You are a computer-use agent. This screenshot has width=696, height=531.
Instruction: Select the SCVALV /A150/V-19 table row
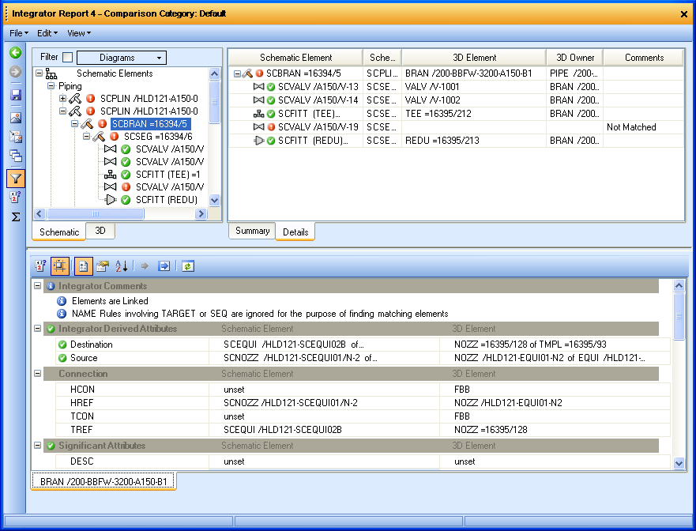click(x=457, y=127)
